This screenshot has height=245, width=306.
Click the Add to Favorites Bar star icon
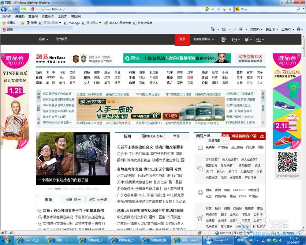[x=22, y=23]
